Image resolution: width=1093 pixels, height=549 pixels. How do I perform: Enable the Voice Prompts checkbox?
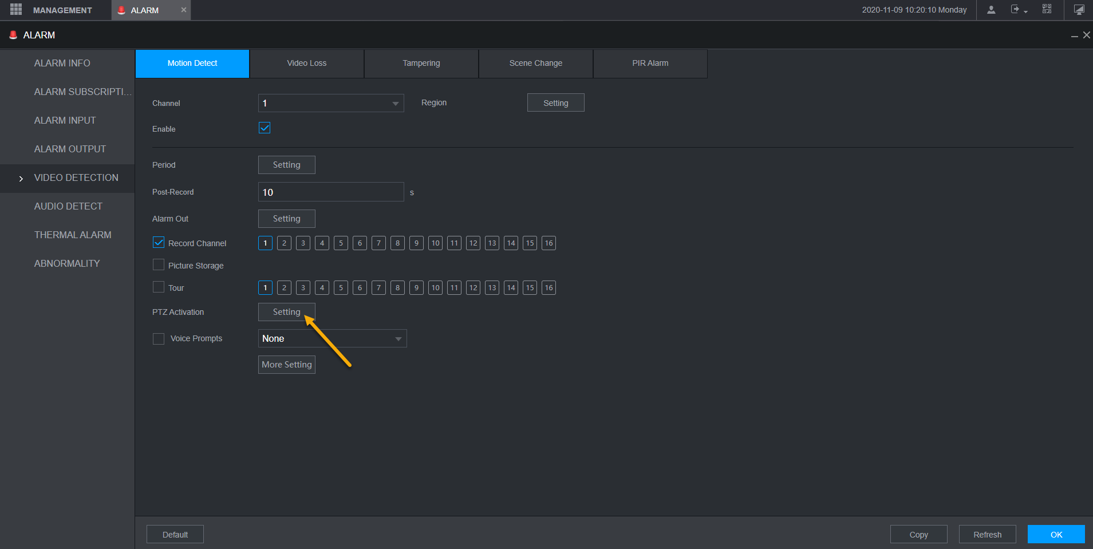pyautogui.click(x=159, y=339)
